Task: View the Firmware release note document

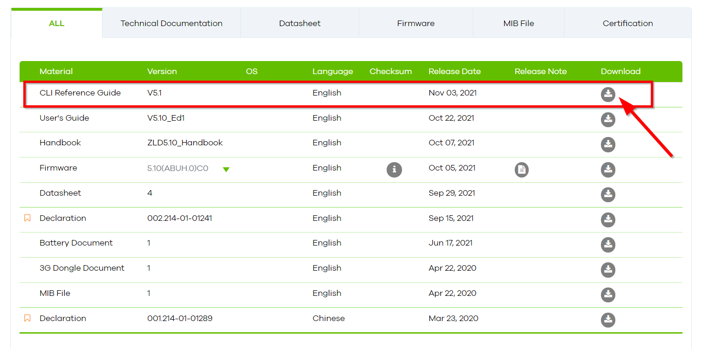Action: [x=522, y=170]
